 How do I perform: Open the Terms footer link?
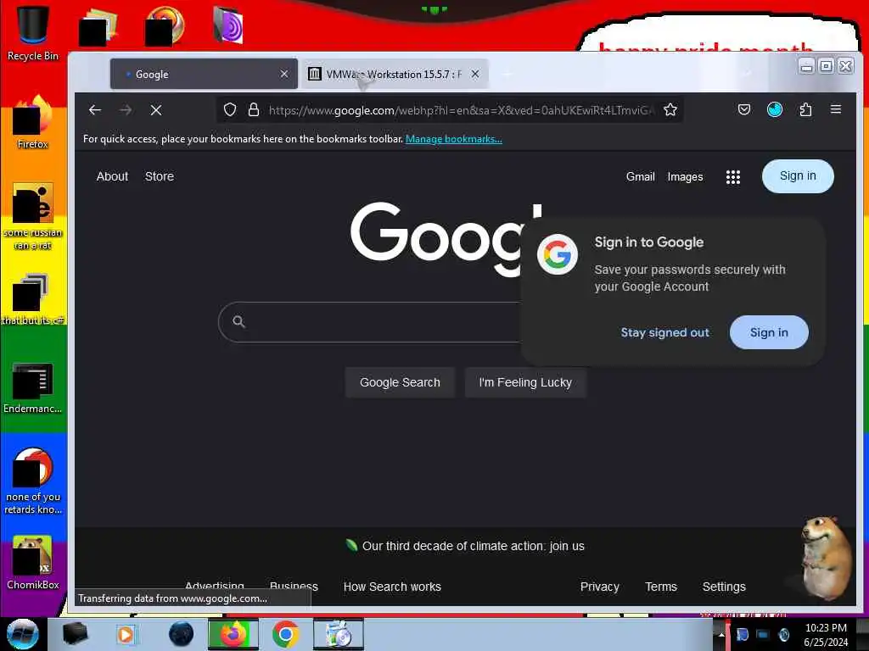660,587
